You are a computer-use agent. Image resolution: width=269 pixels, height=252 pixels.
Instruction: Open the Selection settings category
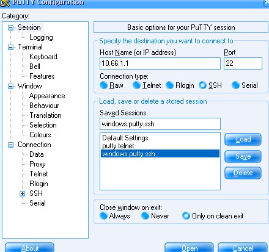point(43,125)
